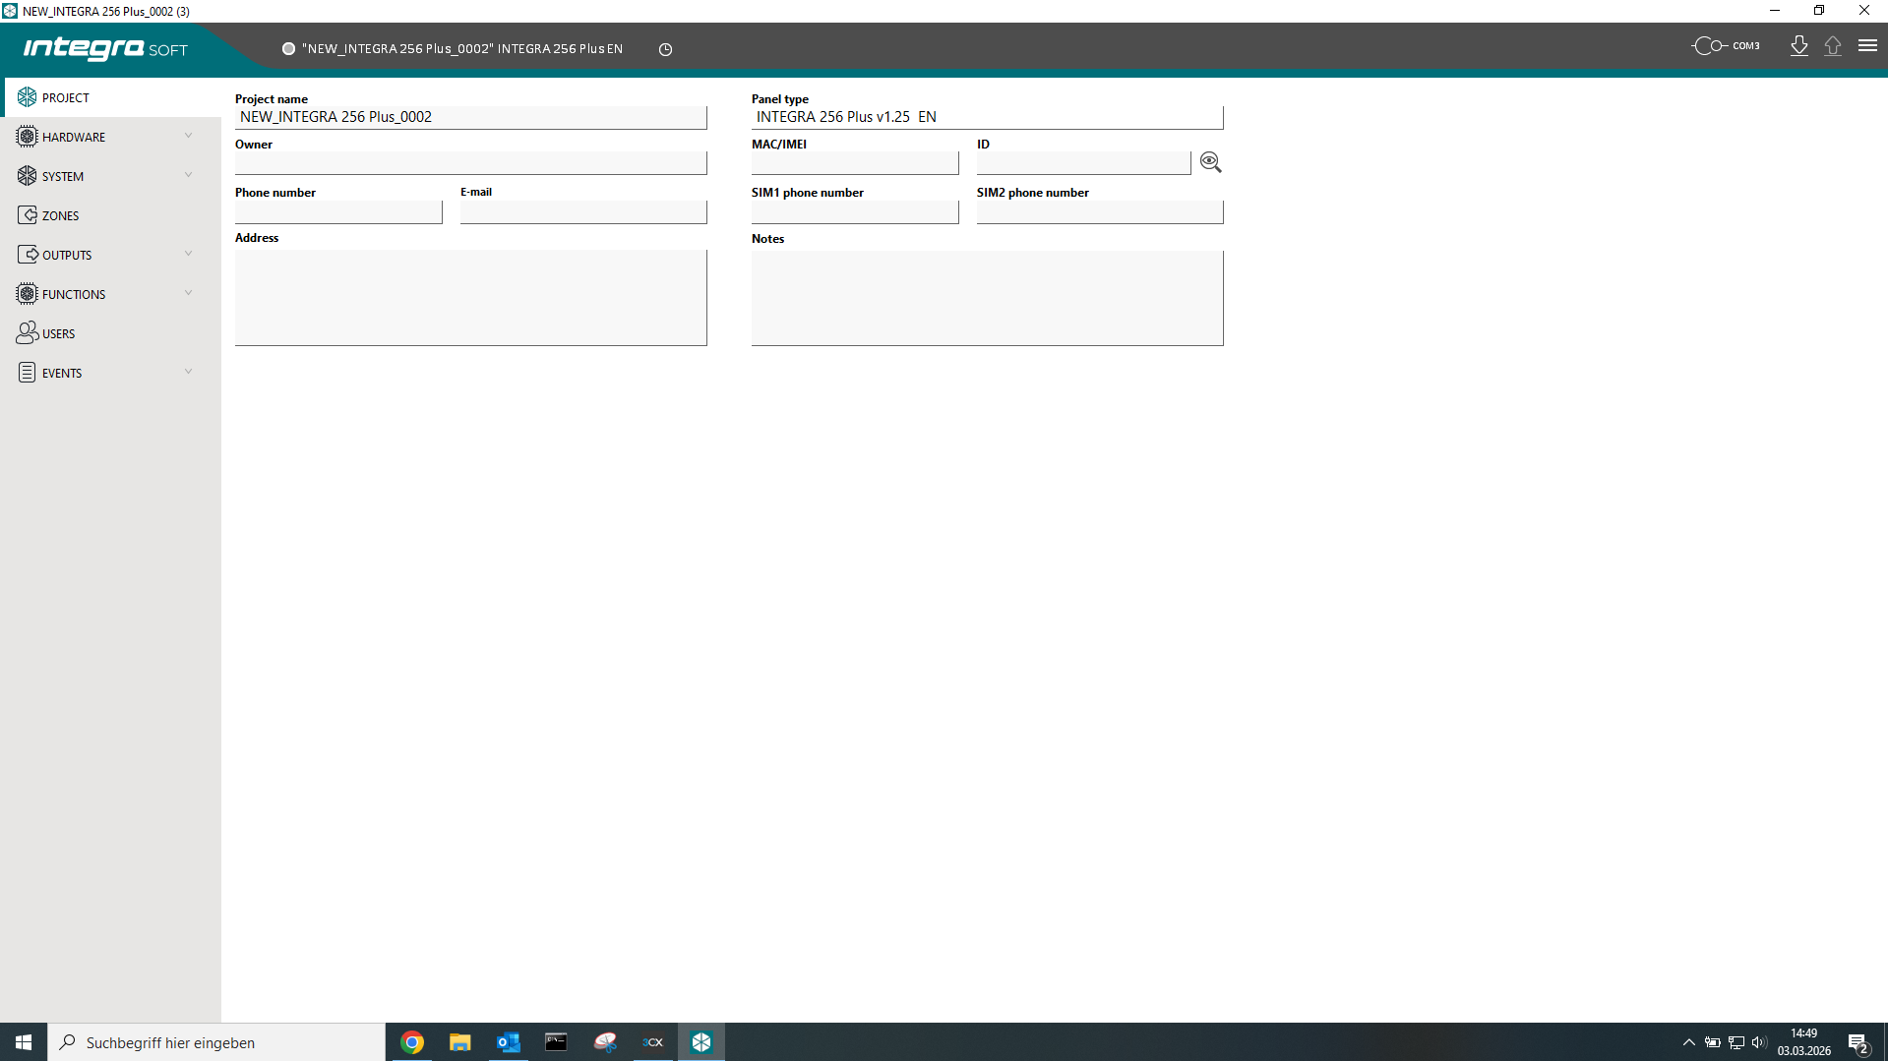This screenshot has width=1888, height=1061.
Task: Open Google Chrome from the taskbar
Action: click(412, 1042)
